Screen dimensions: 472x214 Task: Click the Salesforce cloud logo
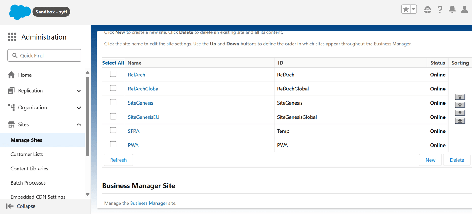point(20,12)
